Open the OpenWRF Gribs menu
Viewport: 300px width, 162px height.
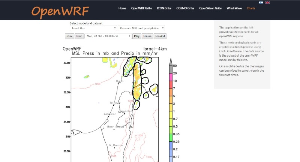tap(142, 8)
